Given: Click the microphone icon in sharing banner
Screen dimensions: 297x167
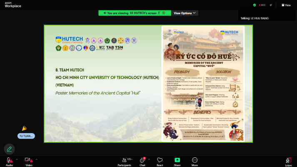Looking at the screenshot, I should tap(159, 13).
